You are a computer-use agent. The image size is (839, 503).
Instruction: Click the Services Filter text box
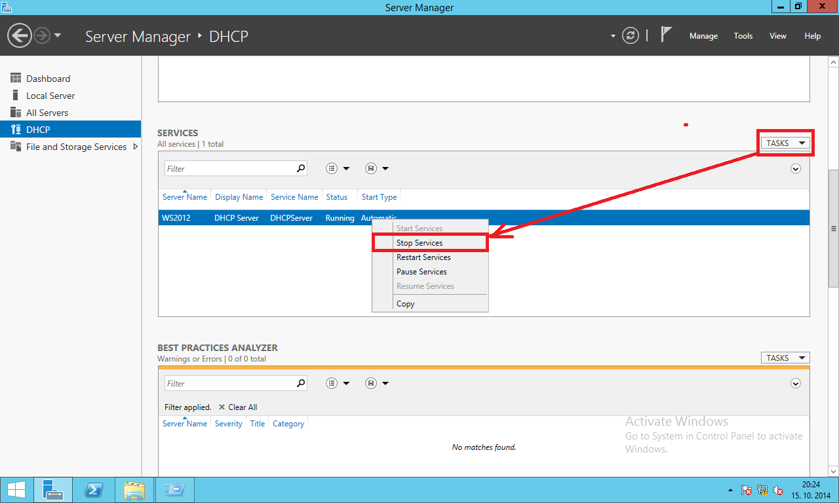click(x=229, y=168)
